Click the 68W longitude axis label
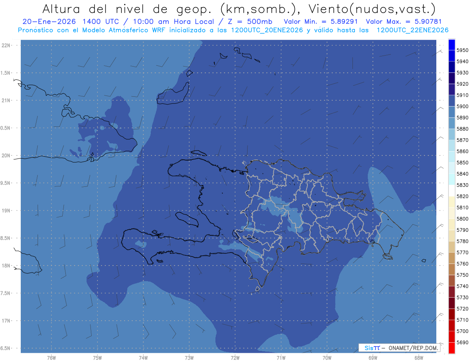 419,358
